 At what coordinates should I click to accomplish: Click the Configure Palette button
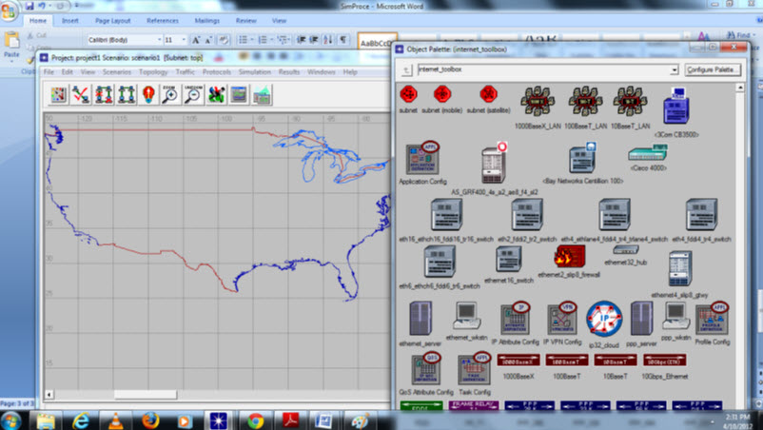click(x=713, y=69)
